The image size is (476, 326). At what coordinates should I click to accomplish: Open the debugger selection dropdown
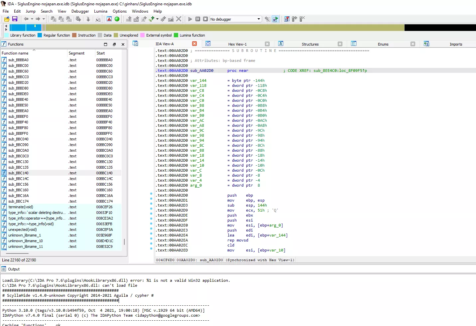tap(259, 19)
